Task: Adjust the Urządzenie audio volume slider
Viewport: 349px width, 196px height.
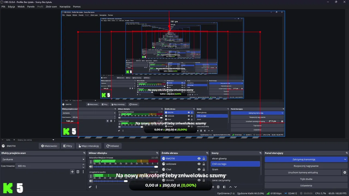Action: (x=126, y=181)
